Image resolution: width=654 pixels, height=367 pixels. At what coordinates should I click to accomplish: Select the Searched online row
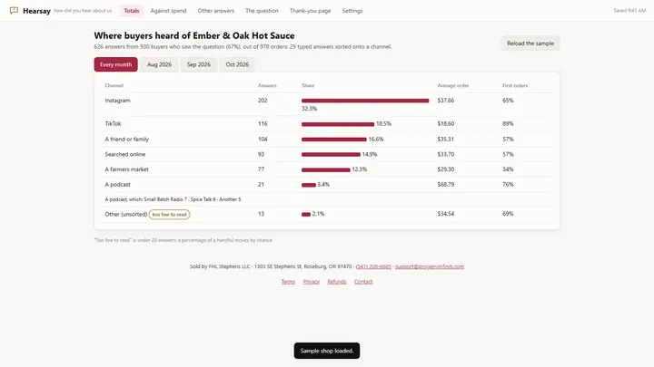(x=327, y=154)
